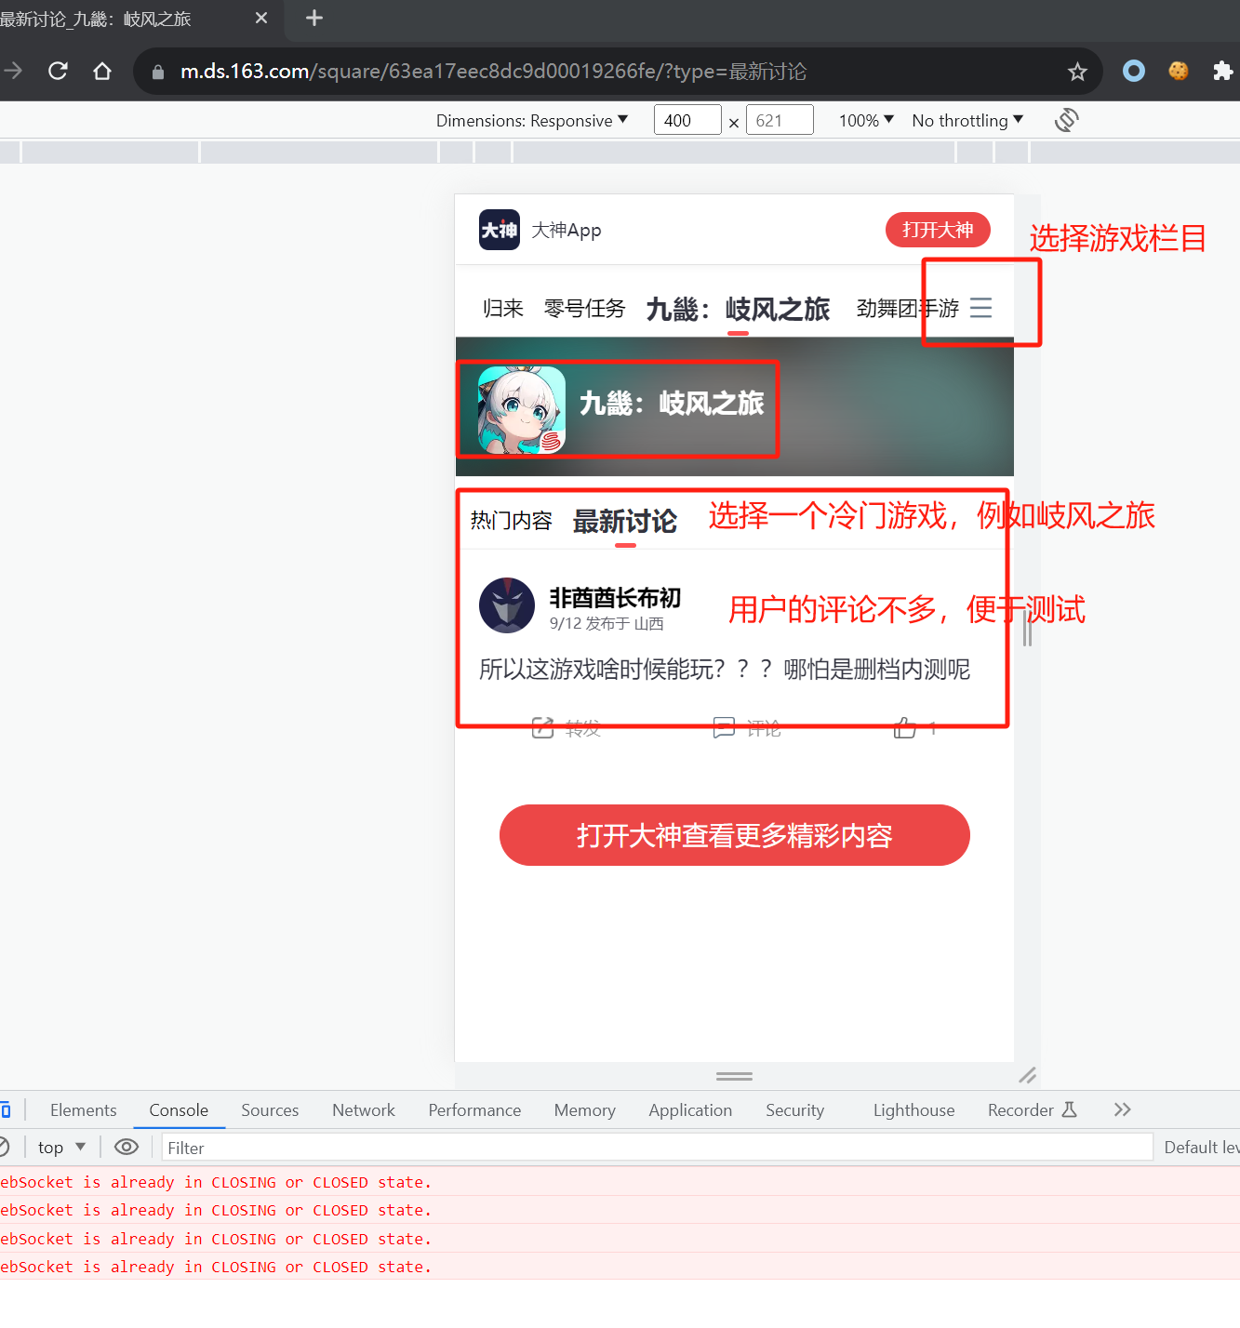Open the top JavaScript context dropdown
The image size is (1240, 1328).
click(x=61, y=1147)
